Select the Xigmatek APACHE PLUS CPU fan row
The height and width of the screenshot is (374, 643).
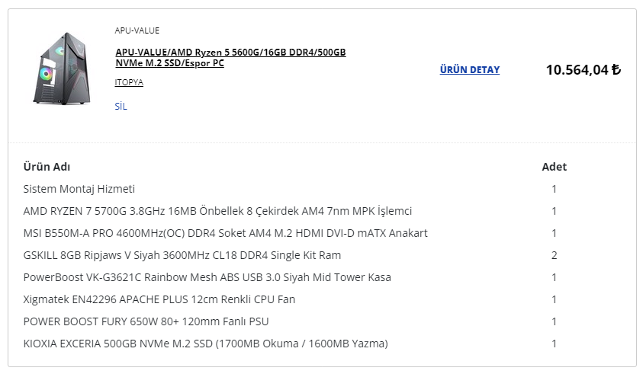point(159,299)
